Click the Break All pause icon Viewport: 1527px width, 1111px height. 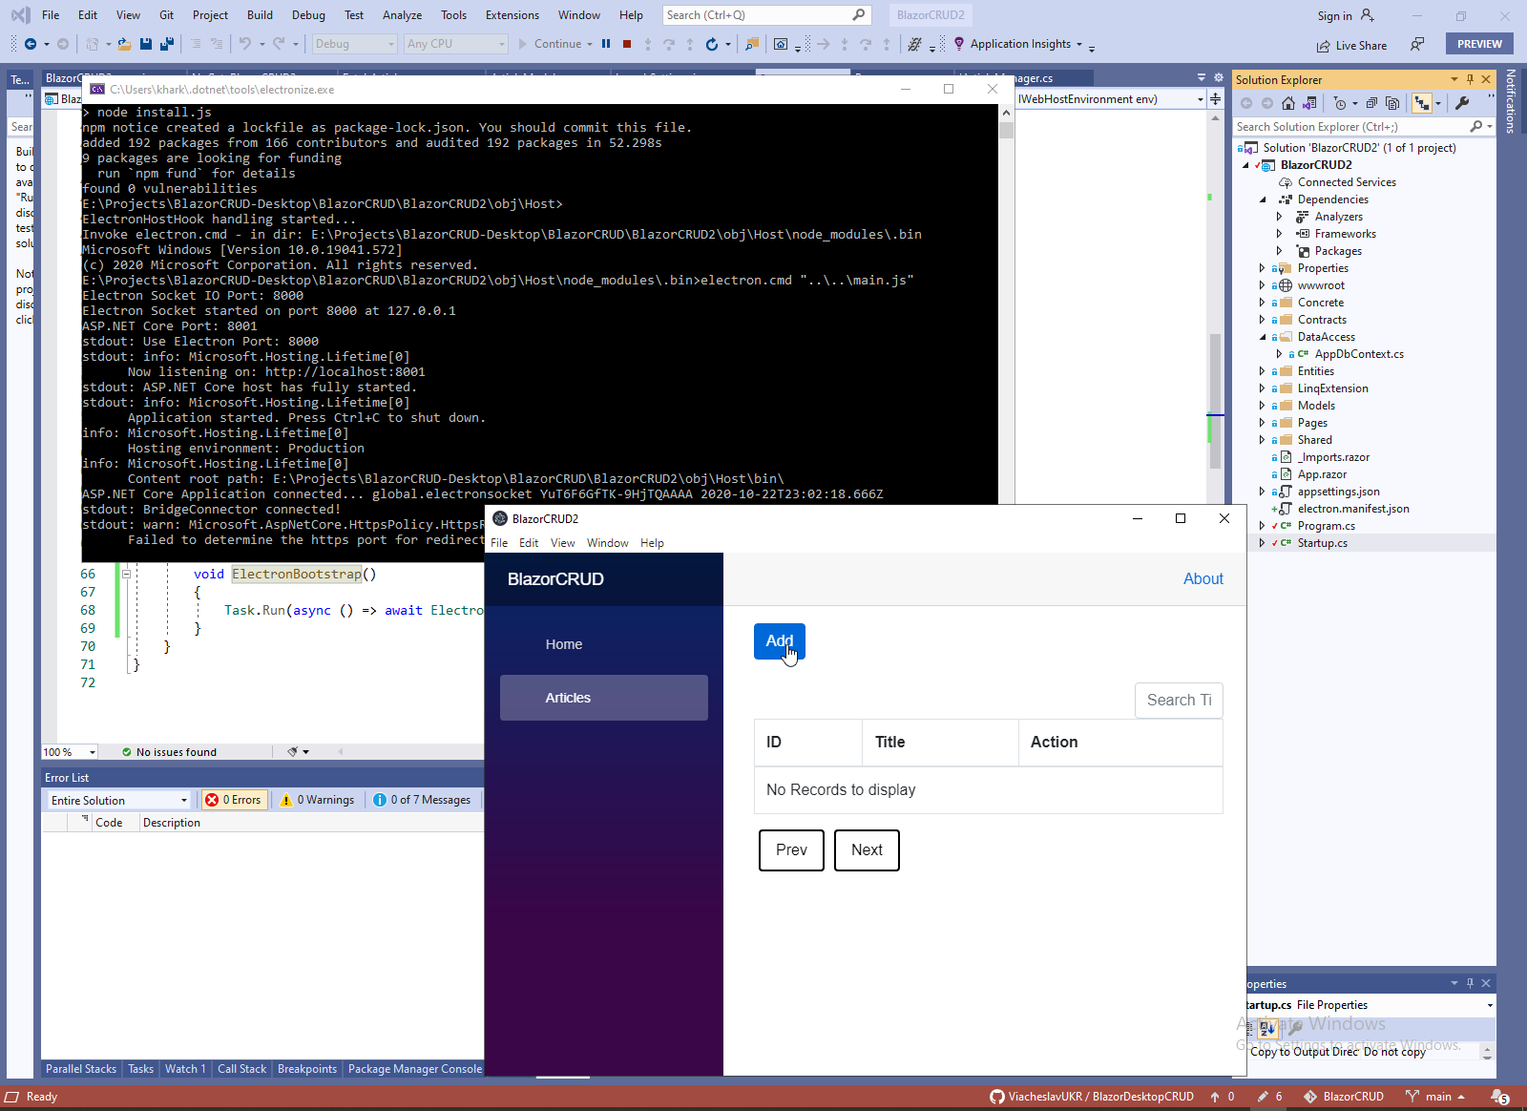(x=606, y=44)
